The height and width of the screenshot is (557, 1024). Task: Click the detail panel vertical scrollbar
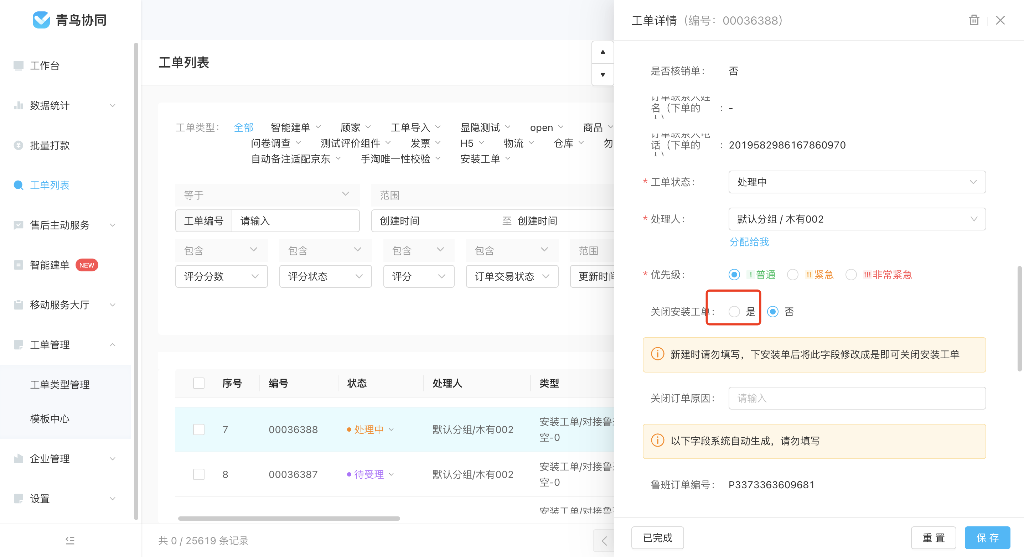[x=1020, y=319]
